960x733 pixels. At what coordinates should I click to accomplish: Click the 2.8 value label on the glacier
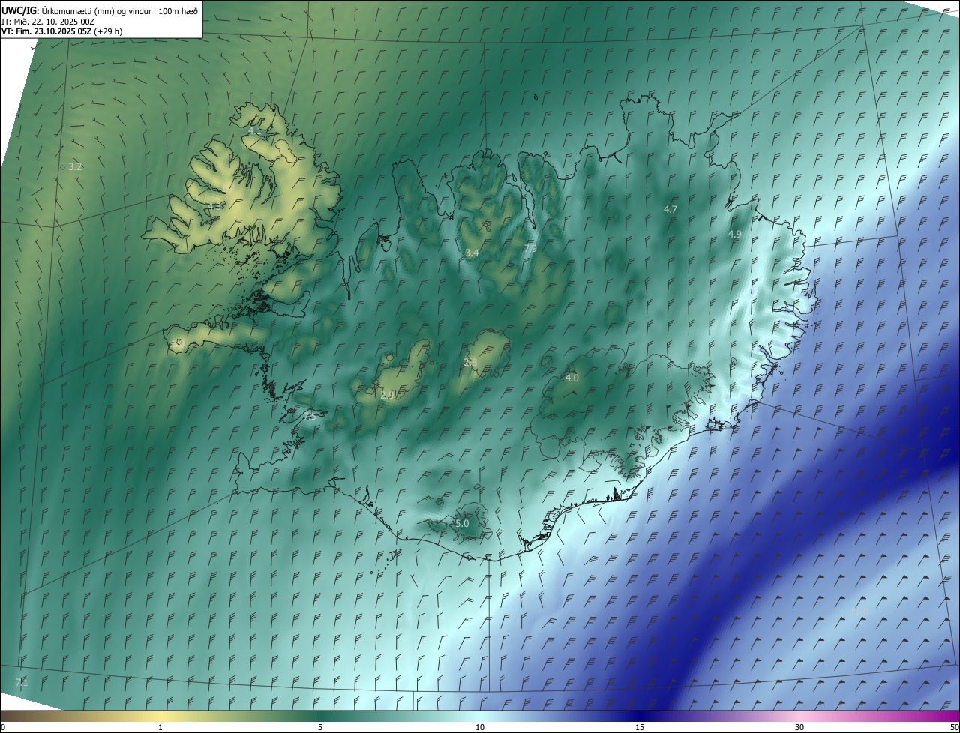tap(471, 363)
